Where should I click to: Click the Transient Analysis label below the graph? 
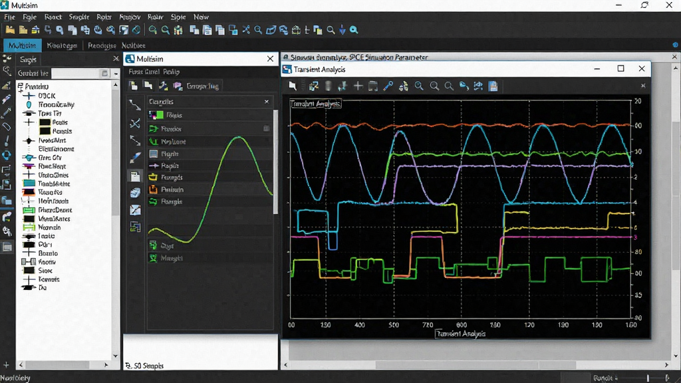click(460, 334)
